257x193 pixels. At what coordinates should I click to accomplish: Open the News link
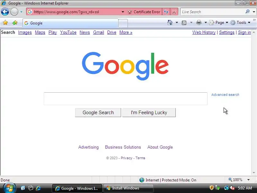coord(85,32)
